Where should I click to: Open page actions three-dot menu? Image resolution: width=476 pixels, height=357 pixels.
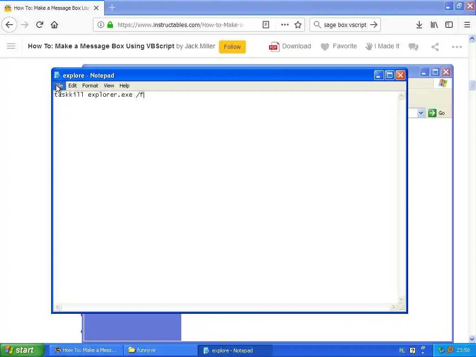(x=285, y=25)
